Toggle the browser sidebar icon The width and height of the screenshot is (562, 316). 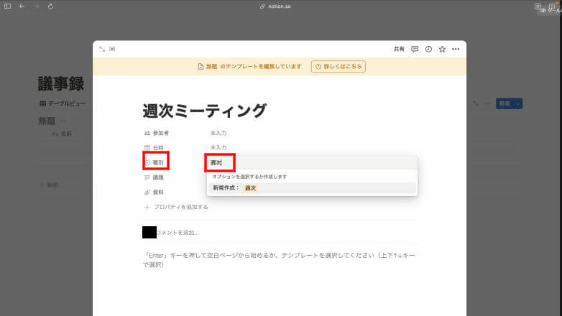(7, 6)
